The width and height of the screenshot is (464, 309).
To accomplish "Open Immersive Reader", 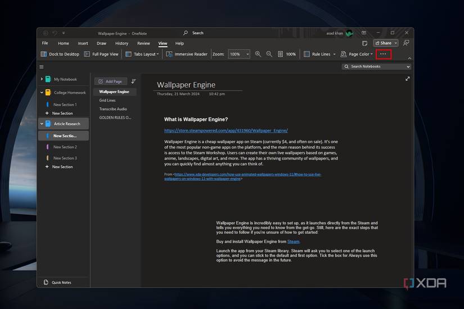I will [187, 54].
